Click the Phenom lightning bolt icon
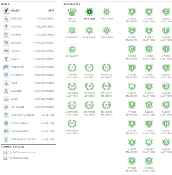The image size is (172, 175). [6, 27]
